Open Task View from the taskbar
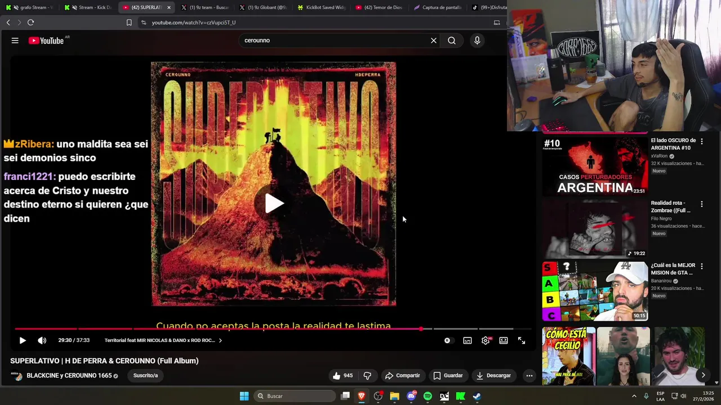This screenshot has width=721, height=405. pyautogui.click(x=345, y=396)
